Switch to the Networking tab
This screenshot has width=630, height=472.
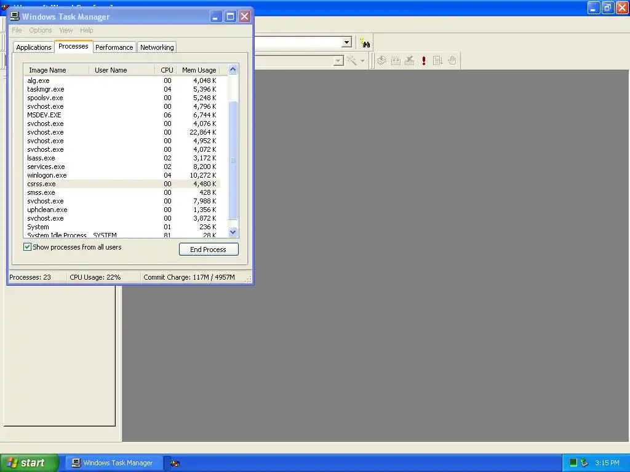[157, 47]
